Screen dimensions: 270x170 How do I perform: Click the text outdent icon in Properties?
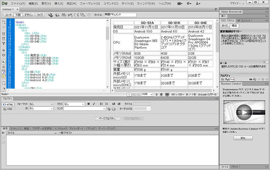(113, 104)
